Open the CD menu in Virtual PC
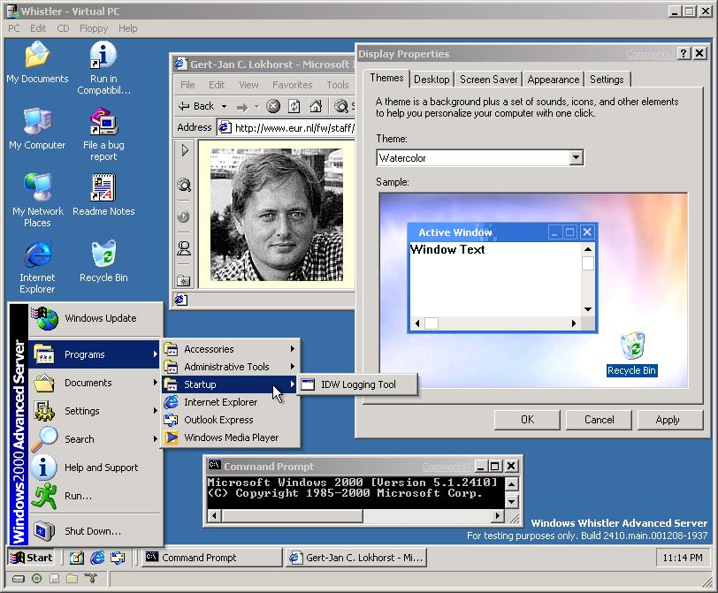Screen dimensions: 718x593 (x=63, y=28)
